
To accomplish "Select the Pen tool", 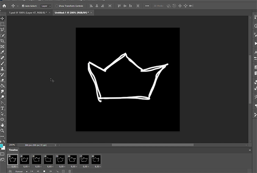I will (2, 103).
